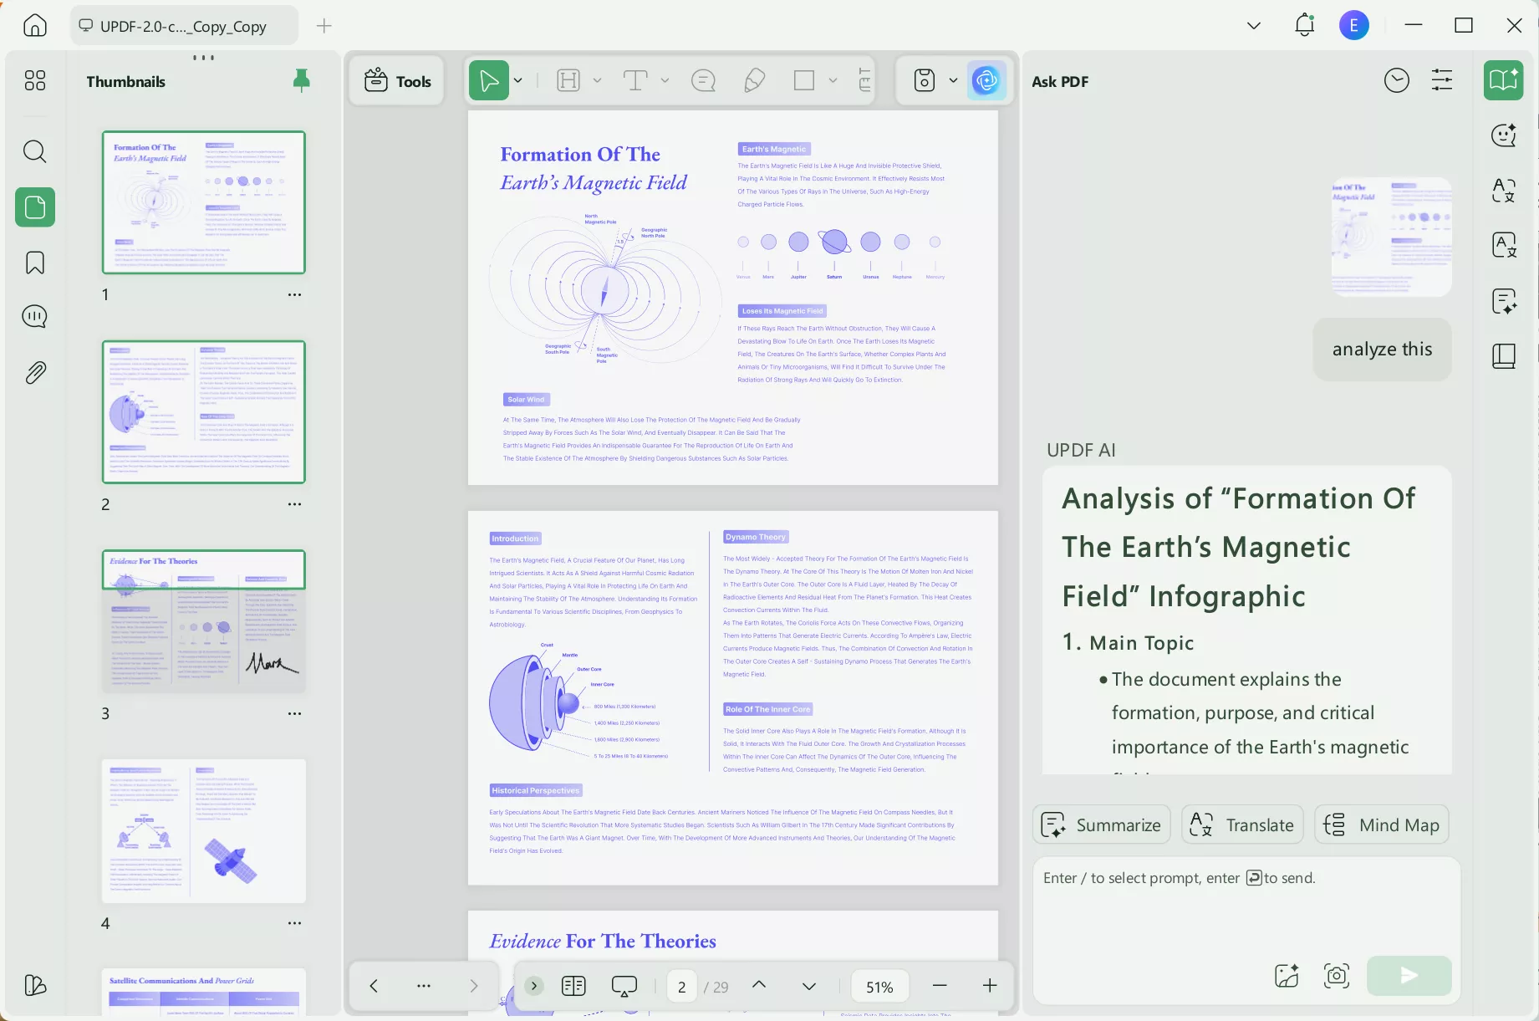Screen dimensions: 1539x1021
Task: Click the current page number field
Action: 682,987
